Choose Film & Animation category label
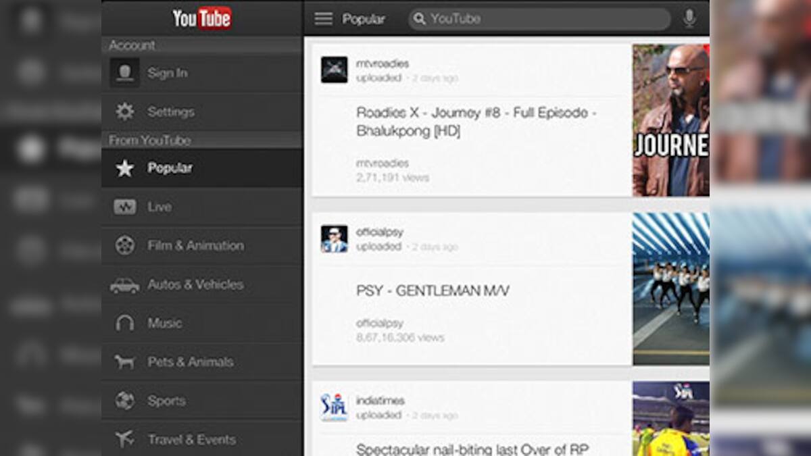 (196, 245)
